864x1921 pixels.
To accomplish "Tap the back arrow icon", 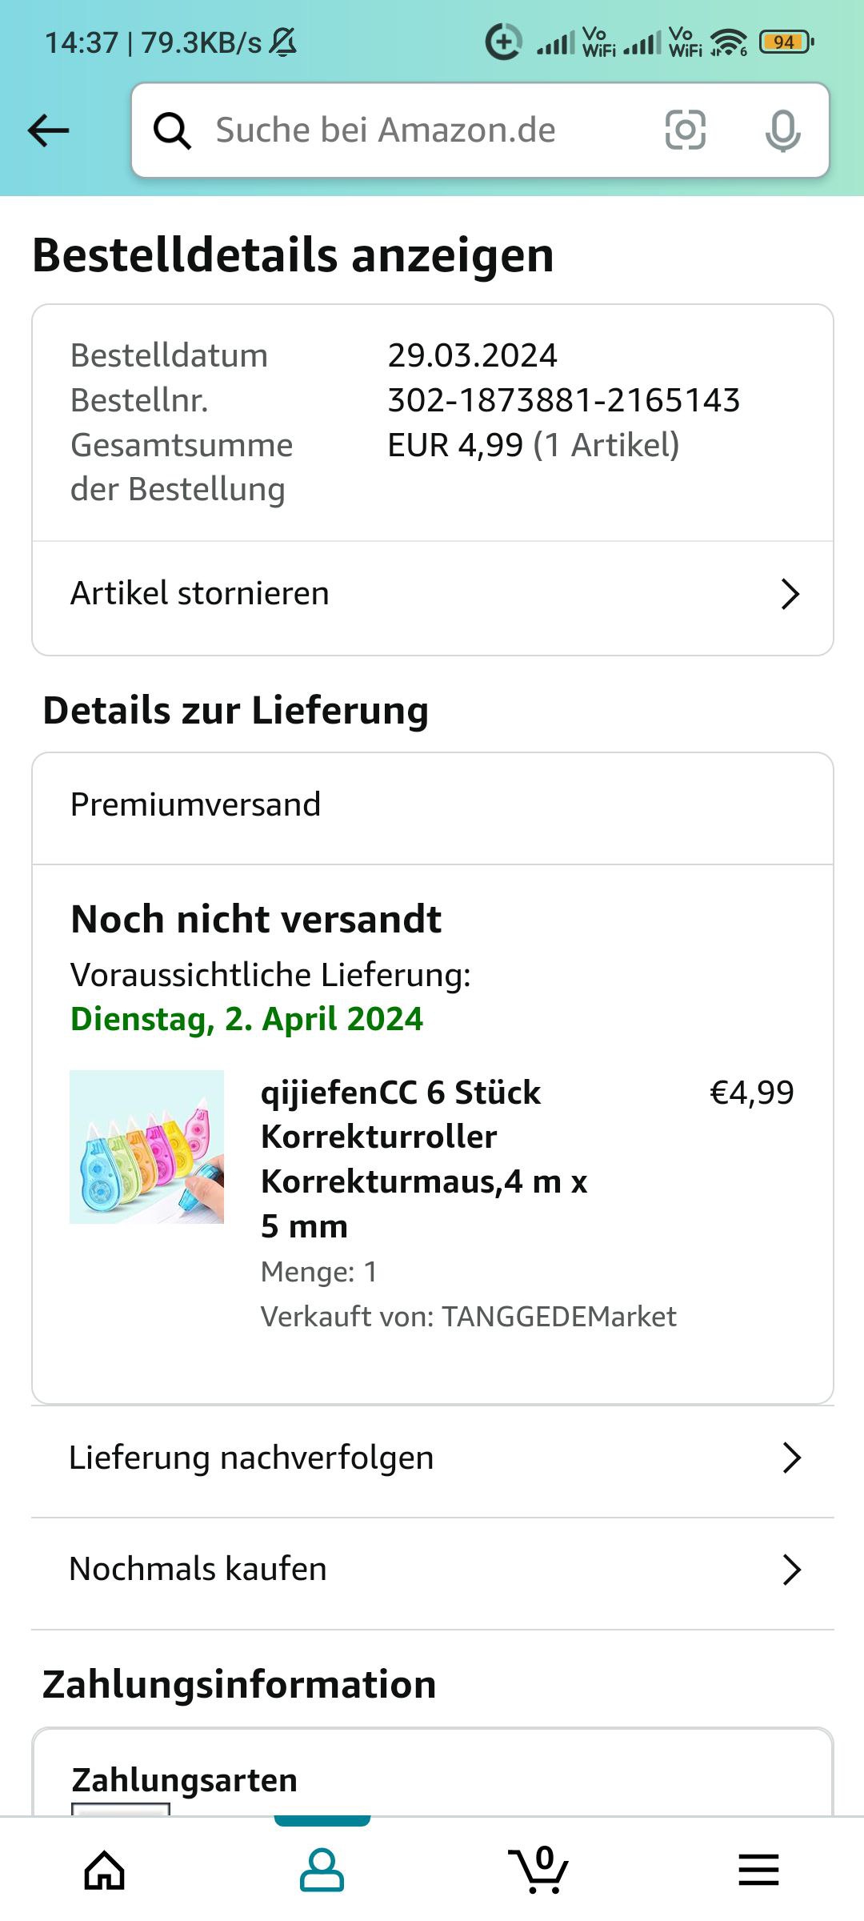I will [x=48, y=130].
